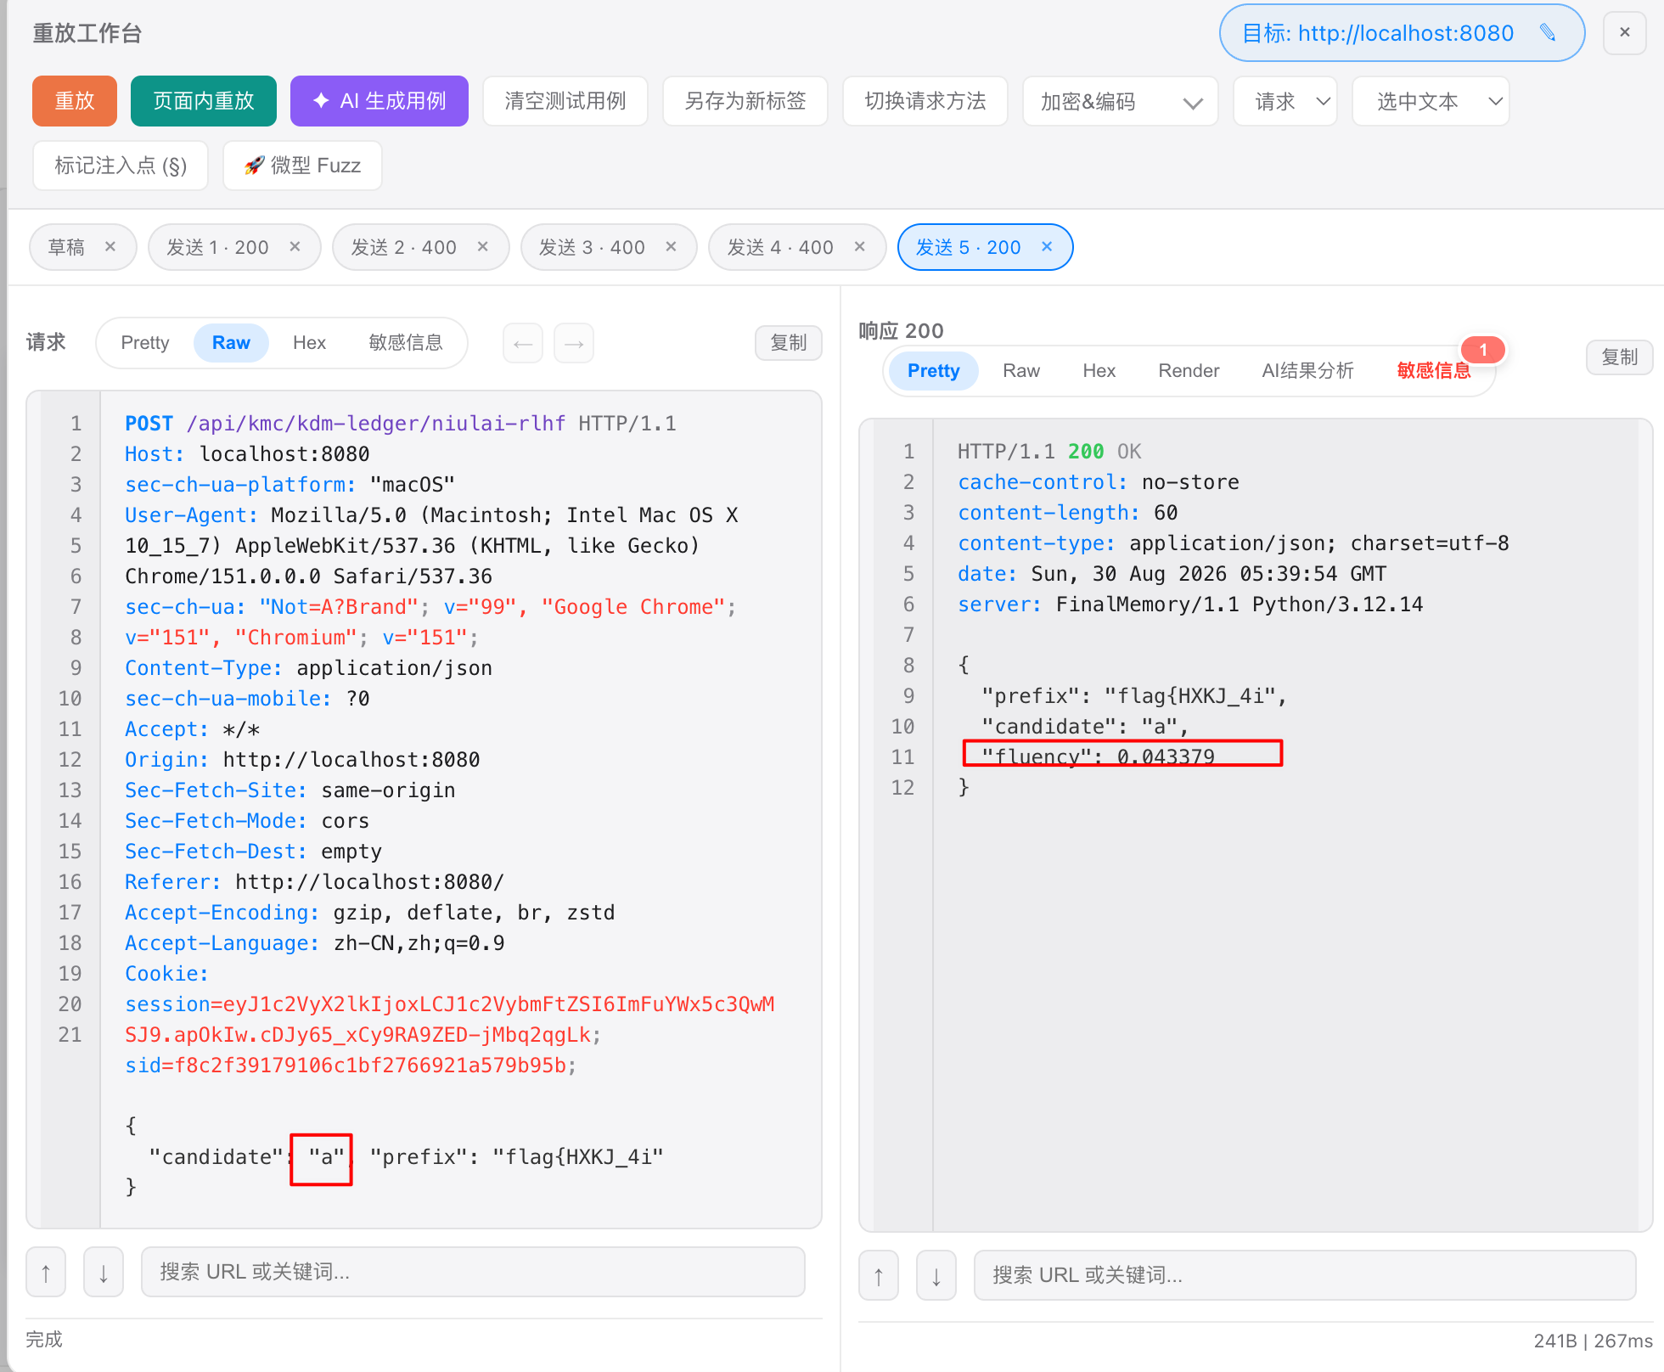
Task: Jump to next match in response search
Action: point(936,1275)
